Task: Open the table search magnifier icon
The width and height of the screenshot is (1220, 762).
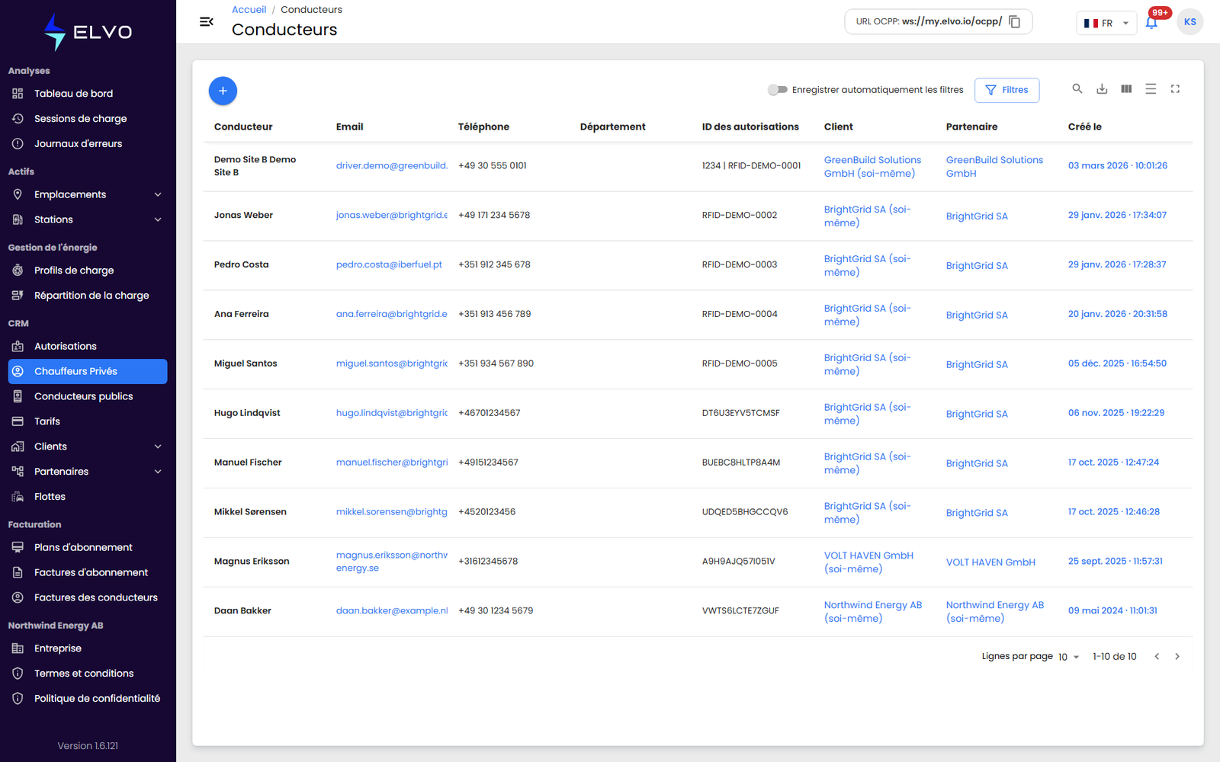Action: tap(1077, 89)
